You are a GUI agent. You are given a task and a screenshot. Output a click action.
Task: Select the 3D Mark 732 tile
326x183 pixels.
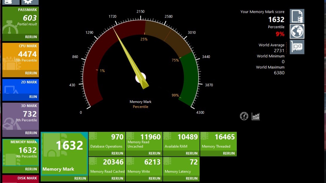[x=20, y=116]
